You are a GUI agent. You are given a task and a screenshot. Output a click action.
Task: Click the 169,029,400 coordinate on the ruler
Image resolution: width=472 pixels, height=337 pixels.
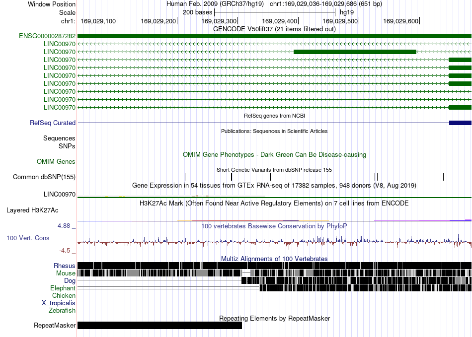[280, 21]
